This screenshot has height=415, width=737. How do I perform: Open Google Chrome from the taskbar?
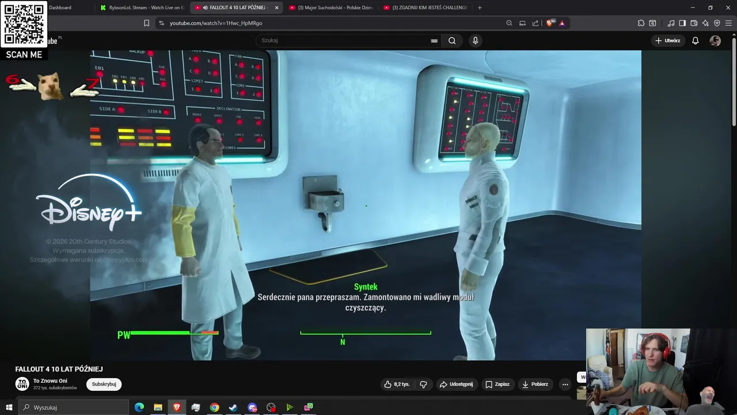[x=214, y=408]
